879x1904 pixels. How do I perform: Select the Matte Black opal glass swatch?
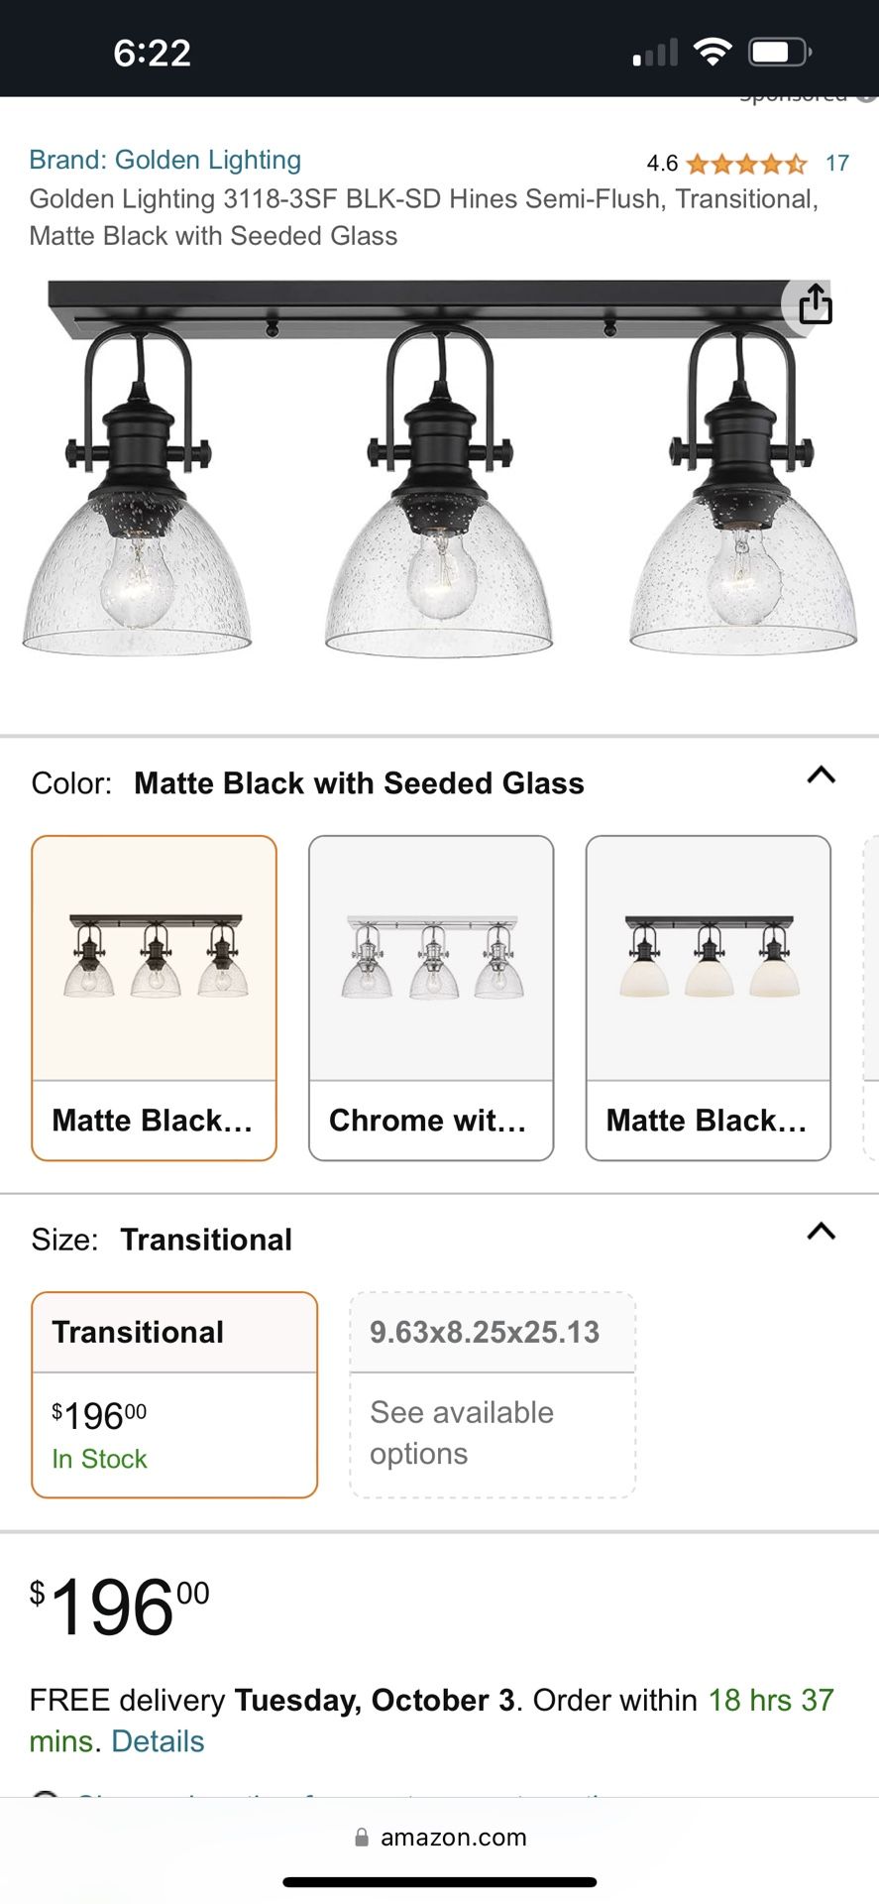[x=708, y=997]
